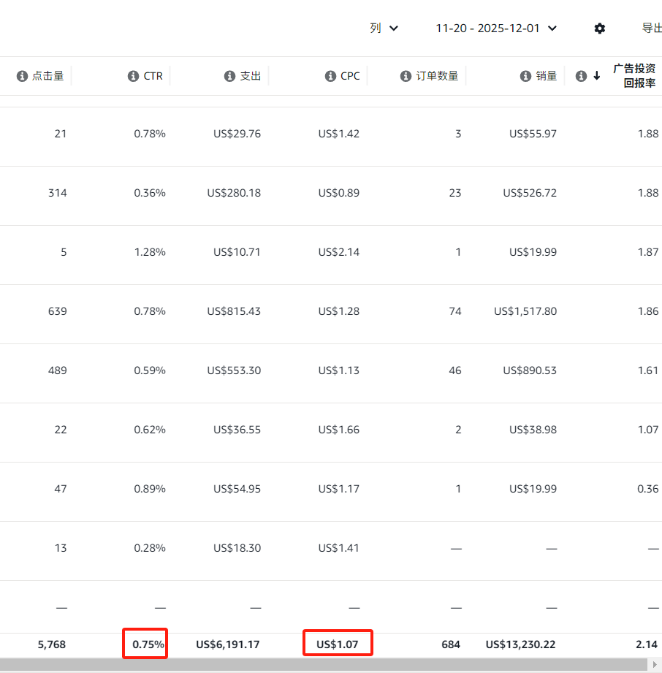Show info icon for 订单数量 column
662x673 pixels.
click(406, 76)
